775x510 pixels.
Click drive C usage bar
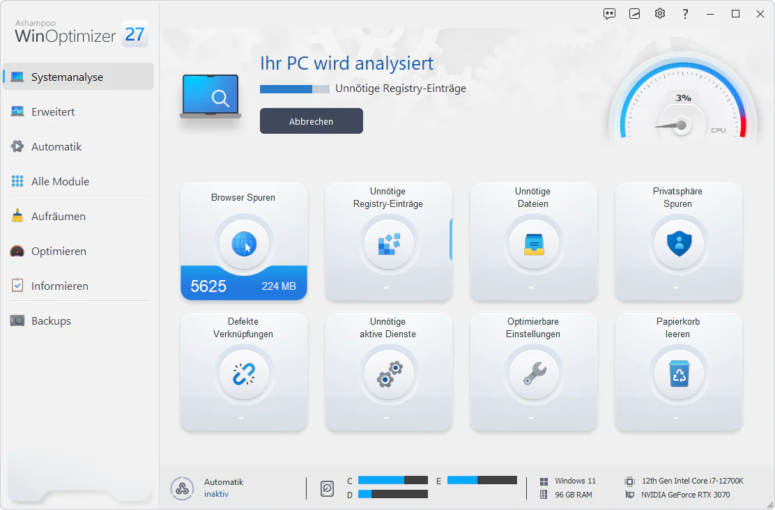393,480
